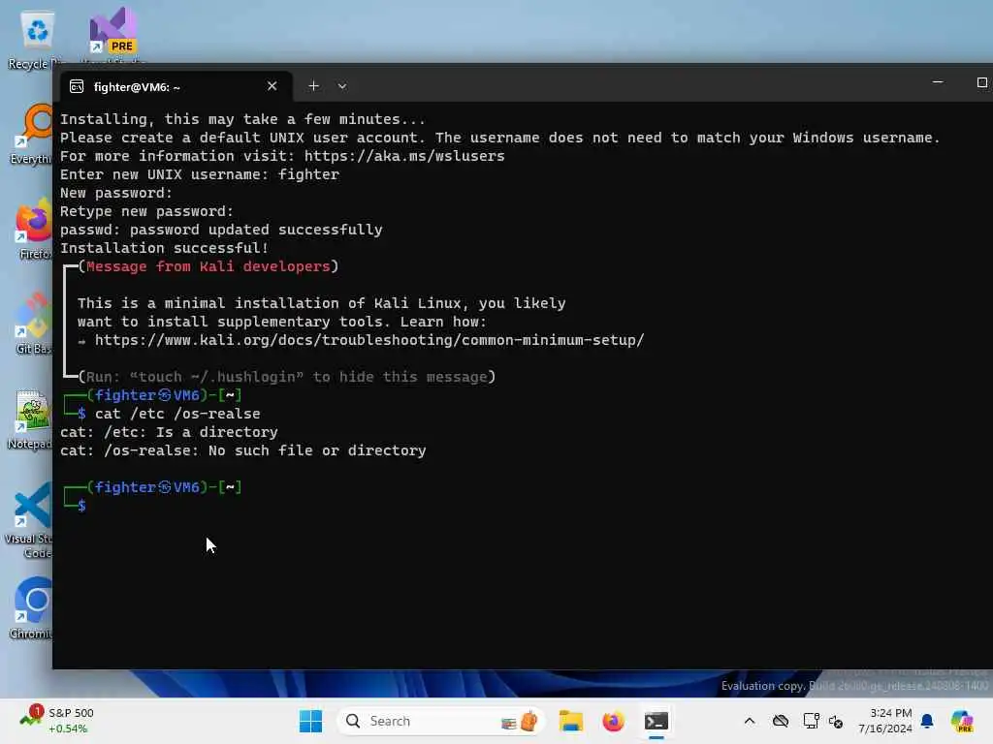Image resolution: width=993 pixels, height=744 pixels.
Task: Click the terminal icon in the tab title
Action: click(77, 86)
